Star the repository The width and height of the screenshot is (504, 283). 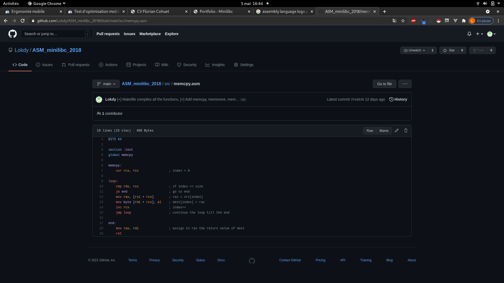pos(449,50)
